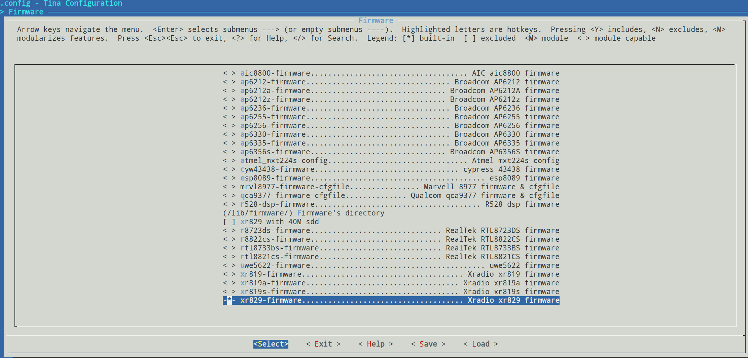Viewport: 748px width, 358px height.
Task: Select the r528-dsp-firmware row
Action: coord(391,204)
